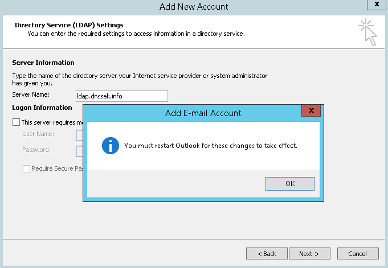Click the Server Information section heading

[x=43, y=63]
